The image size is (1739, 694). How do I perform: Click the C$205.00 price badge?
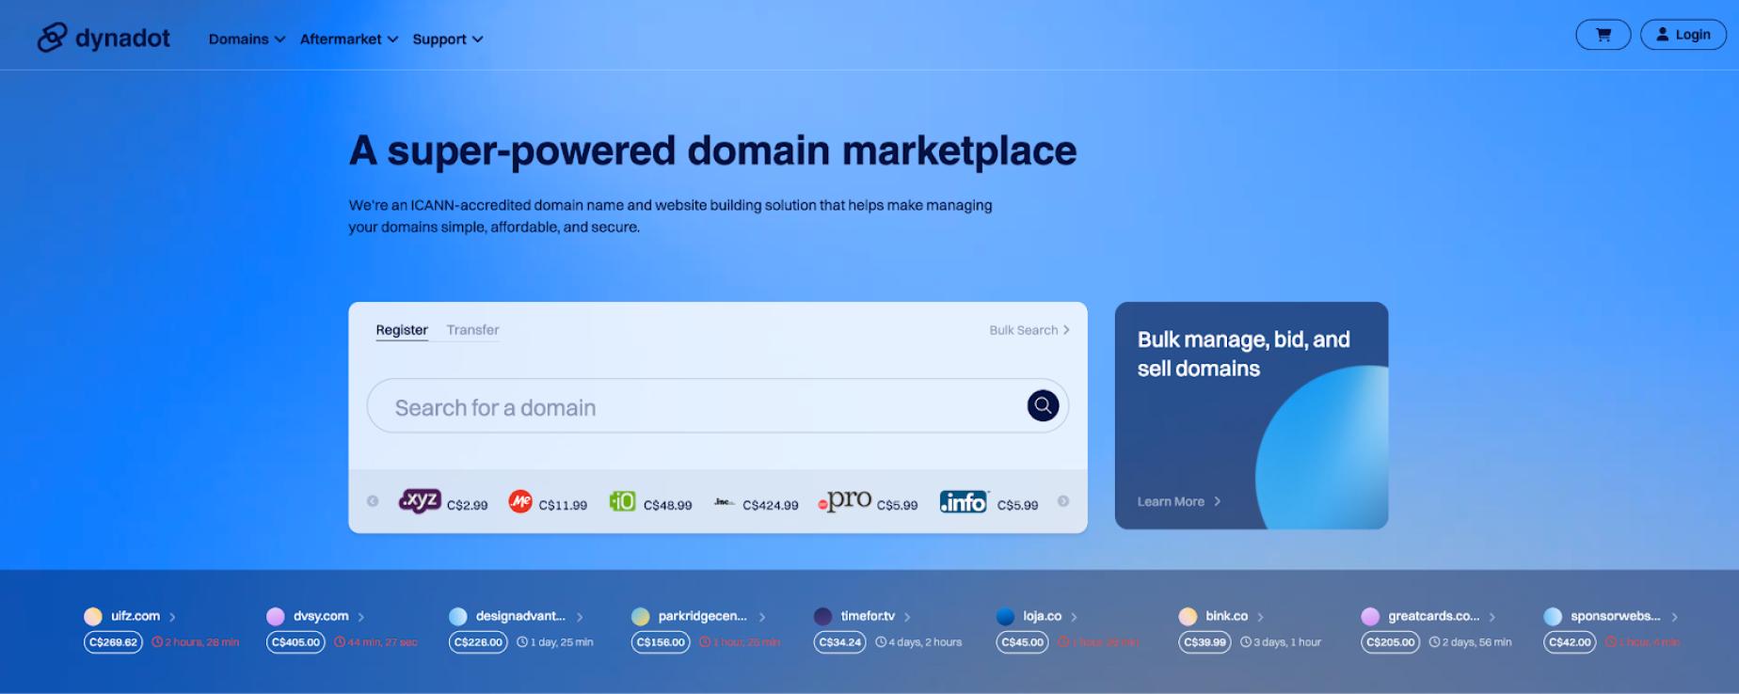tap(1390, 642)
